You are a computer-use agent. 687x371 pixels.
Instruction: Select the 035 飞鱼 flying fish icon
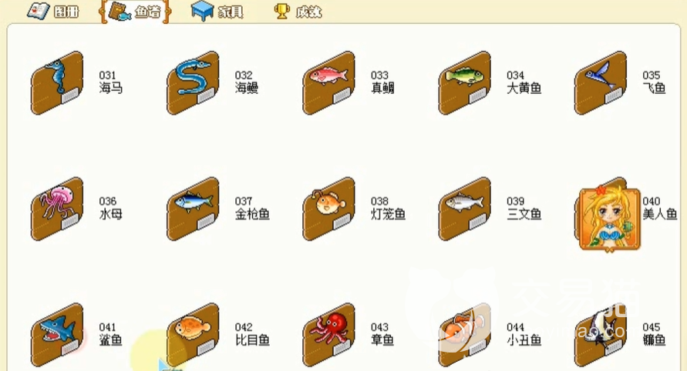click(x=600, y=83)
